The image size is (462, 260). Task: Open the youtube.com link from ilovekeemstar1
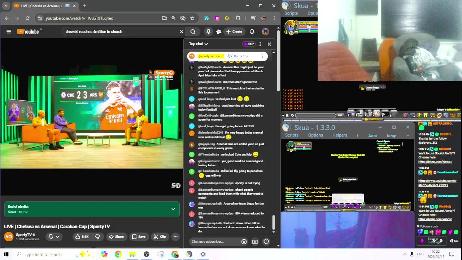[437, 183]
